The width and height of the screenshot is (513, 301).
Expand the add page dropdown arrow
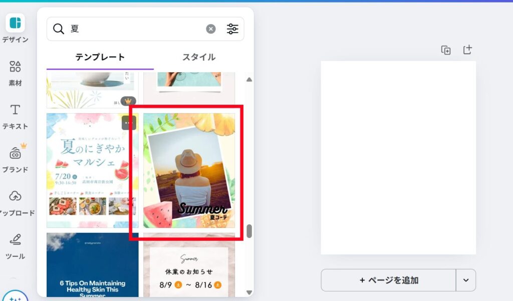[x=466, y=280]
